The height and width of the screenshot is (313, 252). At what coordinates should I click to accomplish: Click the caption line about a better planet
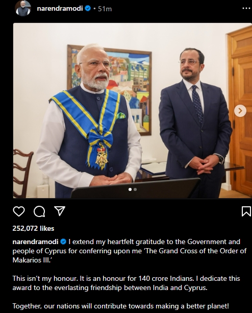click(x=120, y=306)
